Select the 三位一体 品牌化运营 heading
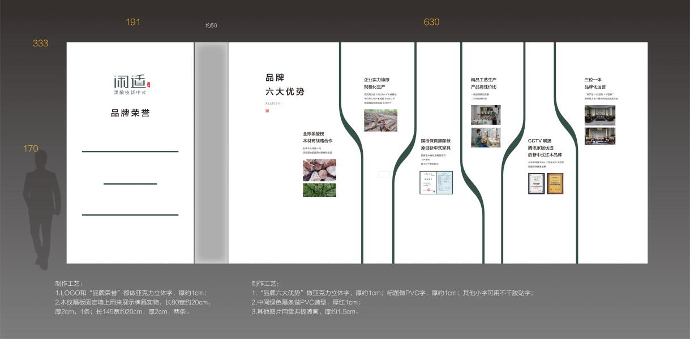 point(595,84)
